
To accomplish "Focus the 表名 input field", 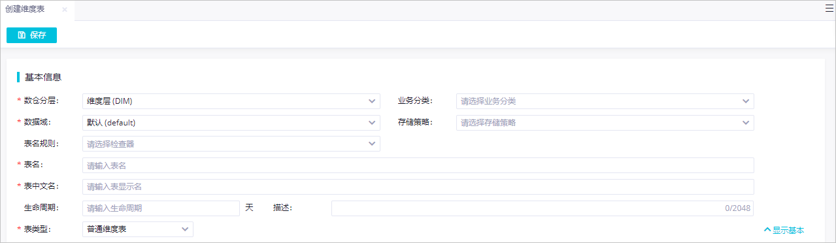I will [418, 165].
